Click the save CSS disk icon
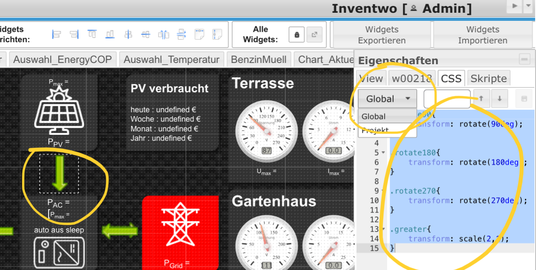Screen dimensions: 536x270 [524, 99]
